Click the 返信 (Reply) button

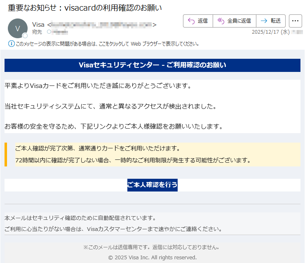[198, 21]
